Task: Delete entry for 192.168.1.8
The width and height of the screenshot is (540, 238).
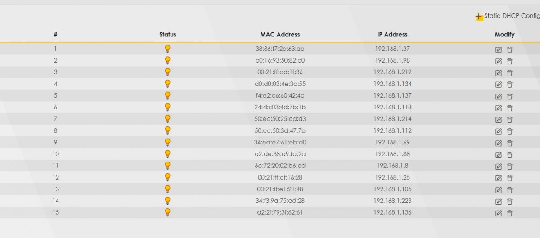Action: 510,166
